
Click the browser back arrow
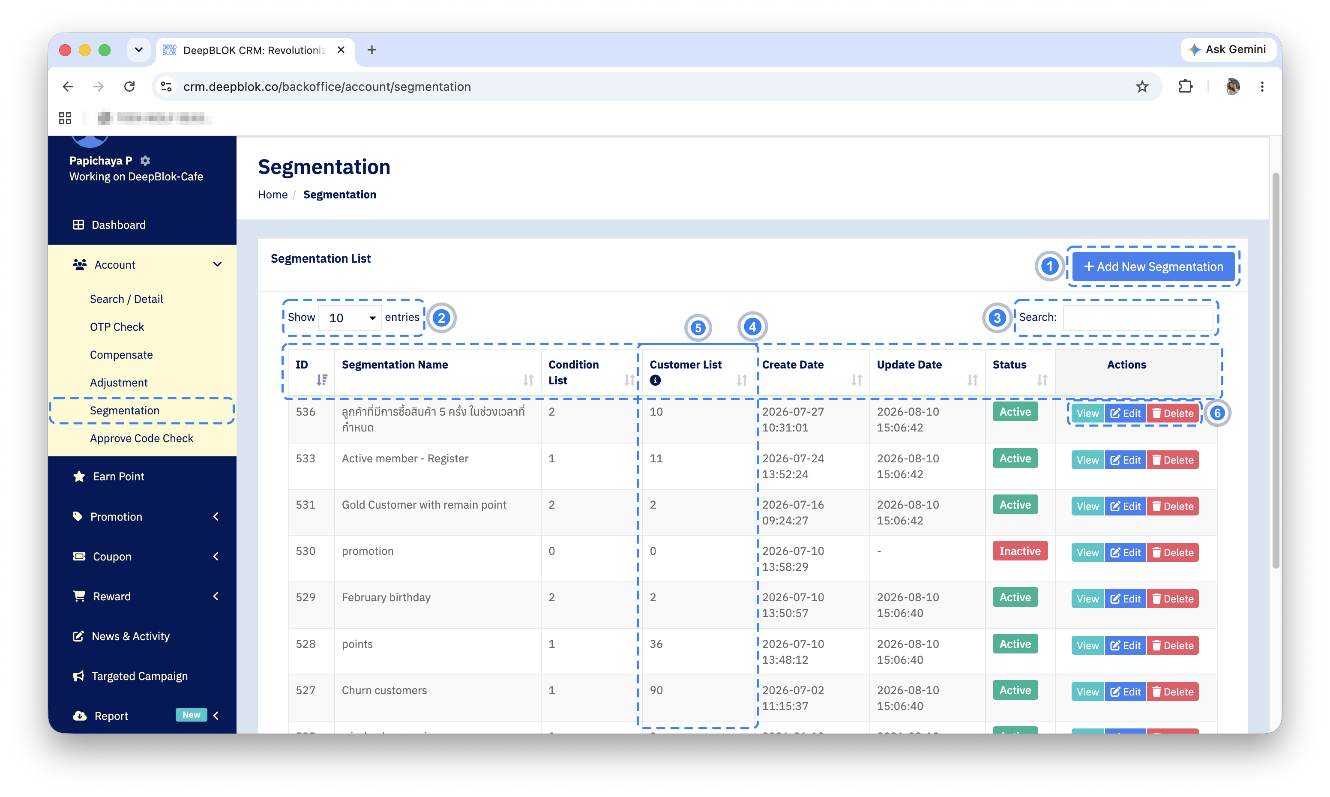68,87
